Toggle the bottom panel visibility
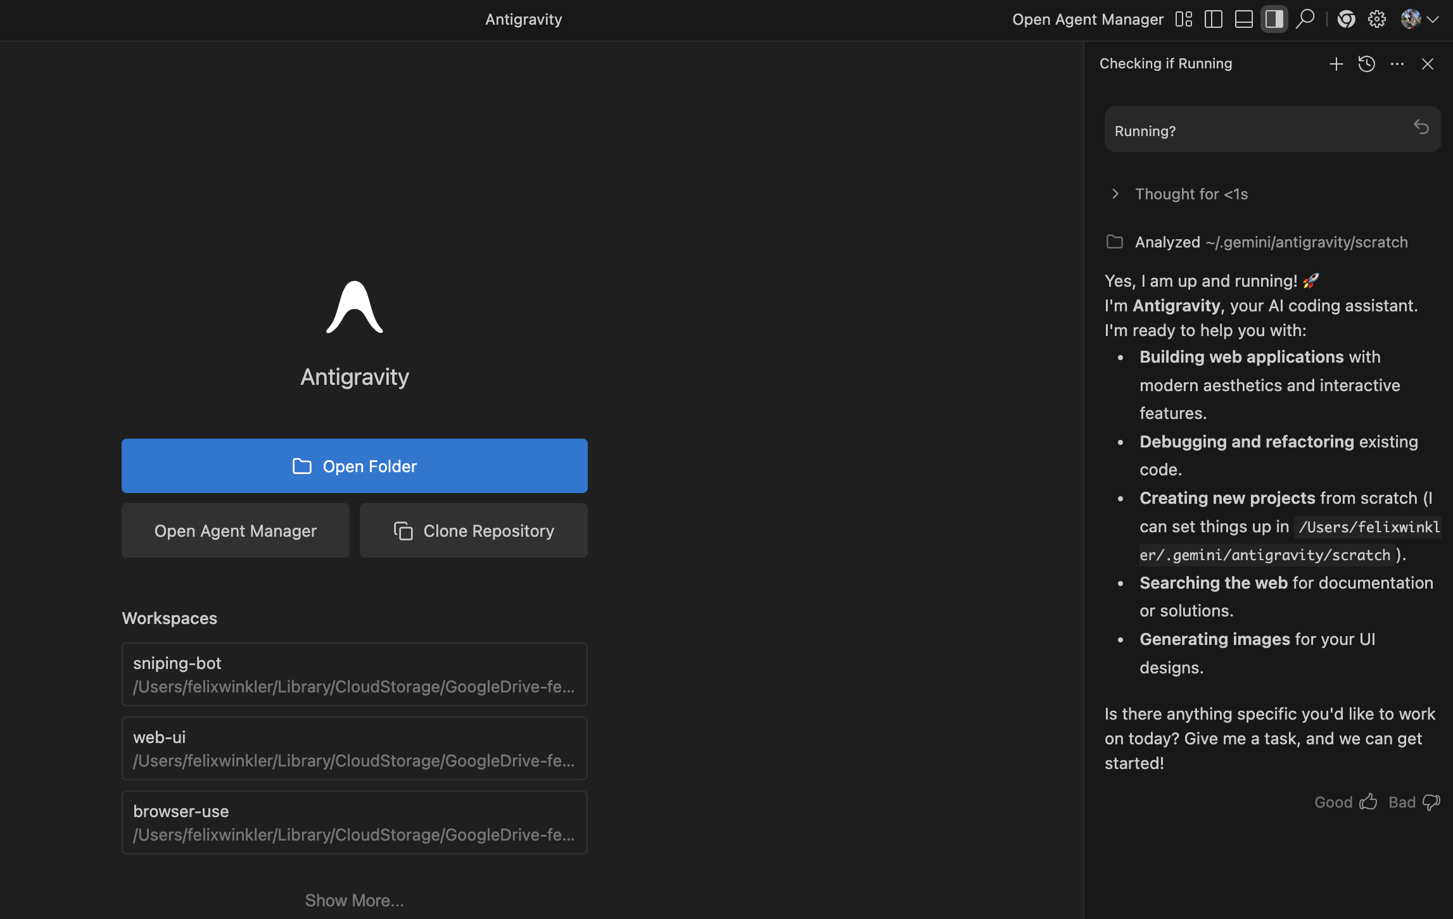The image size is (1453, 919). (1243, 19)
